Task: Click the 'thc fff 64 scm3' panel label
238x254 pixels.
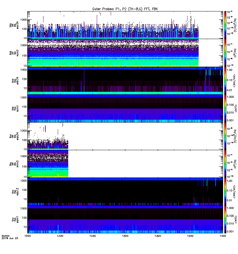Action: pyautogui.click(x=14, y=164)
